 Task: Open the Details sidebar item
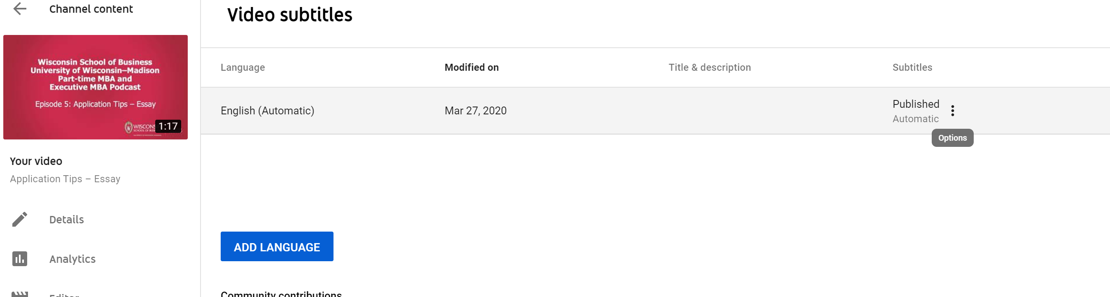click(x=66, y=220)
